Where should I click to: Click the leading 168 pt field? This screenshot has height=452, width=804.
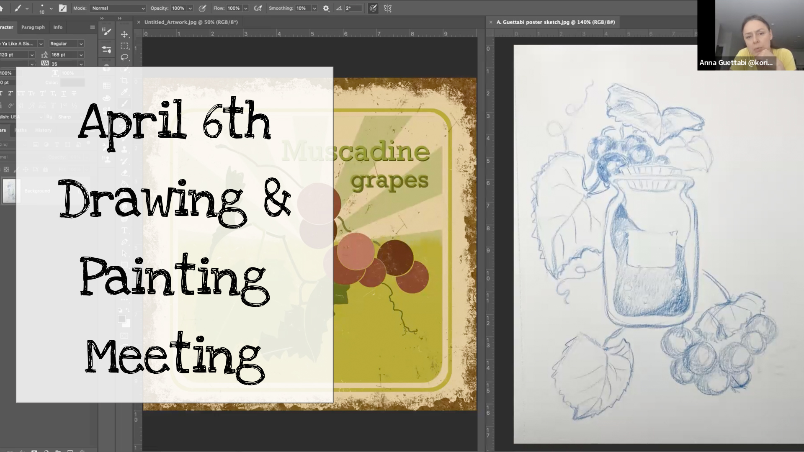pyautogui.click(x=64, y=55)
